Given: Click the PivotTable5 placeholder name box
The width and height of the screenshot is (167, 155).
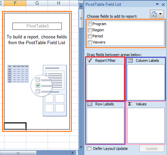Looking at the screenshot, I should 37,26.
